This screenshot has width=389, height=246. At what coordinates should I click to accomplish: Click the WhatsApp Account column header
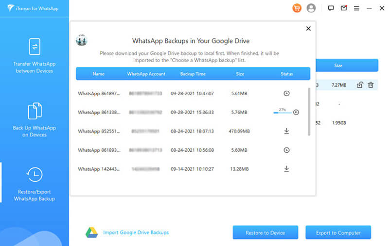(x=146, y=74)
